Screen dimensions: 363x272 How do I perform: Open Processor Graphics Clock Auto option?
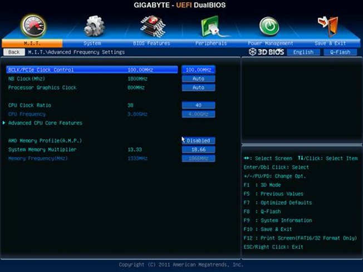[198, 87]
